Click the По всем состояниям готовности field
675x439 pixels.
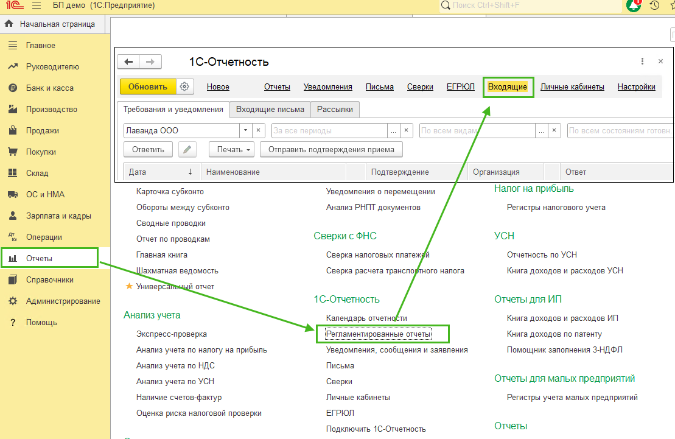coord(620,130)
